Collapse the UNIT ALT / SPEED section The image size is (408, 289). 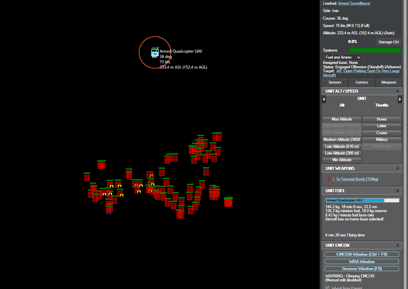point(397,91)
